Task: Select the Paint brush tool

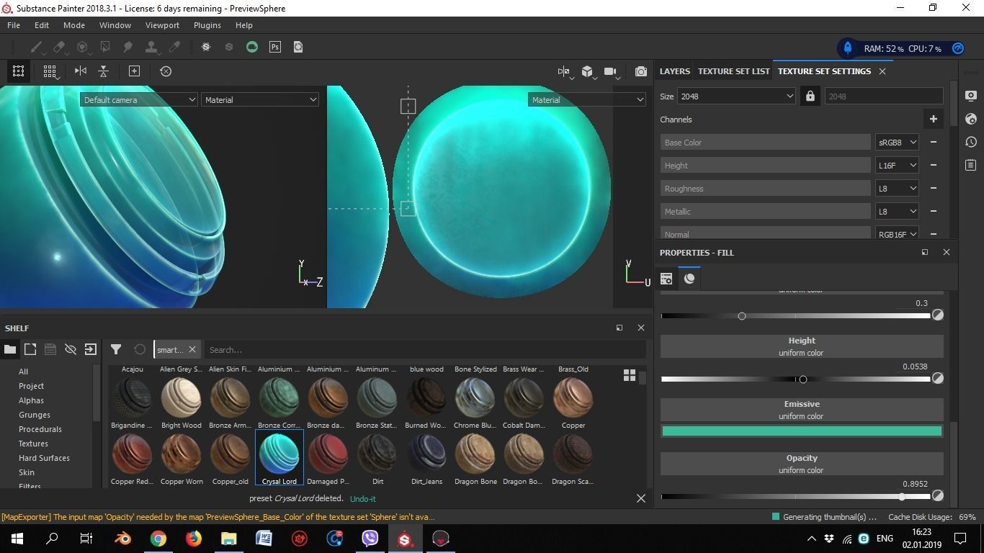Action: point(36,47)
